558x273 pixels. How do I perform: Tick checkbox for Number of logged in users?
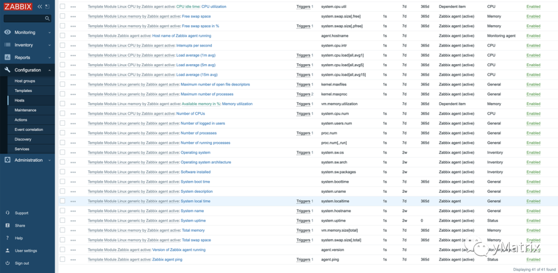pyautogui.click(x=63, y=123)
